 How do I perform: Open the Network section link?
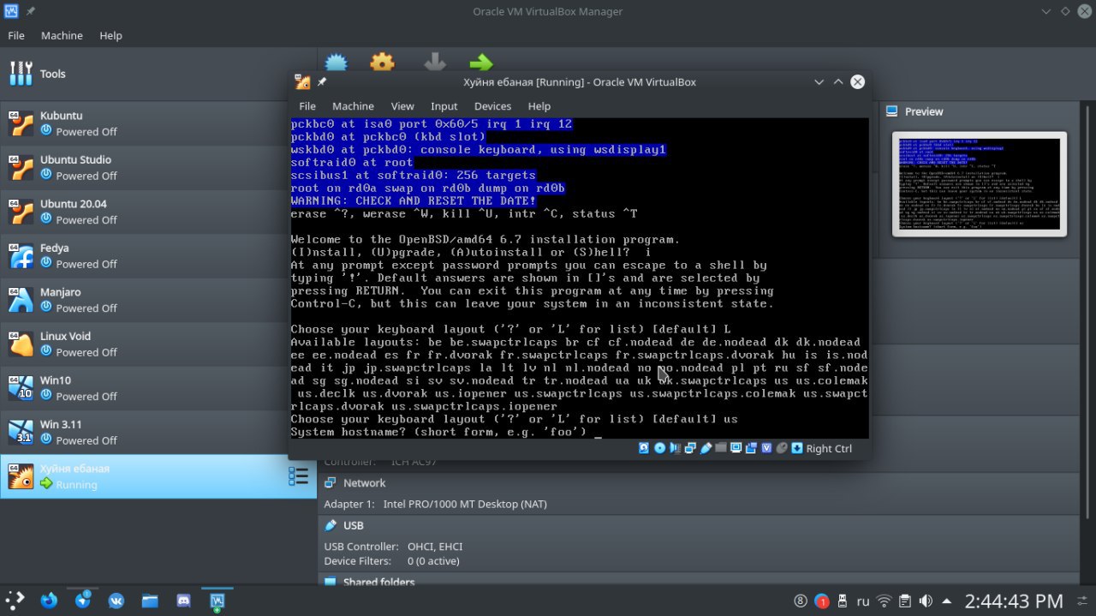click(364, 483)
